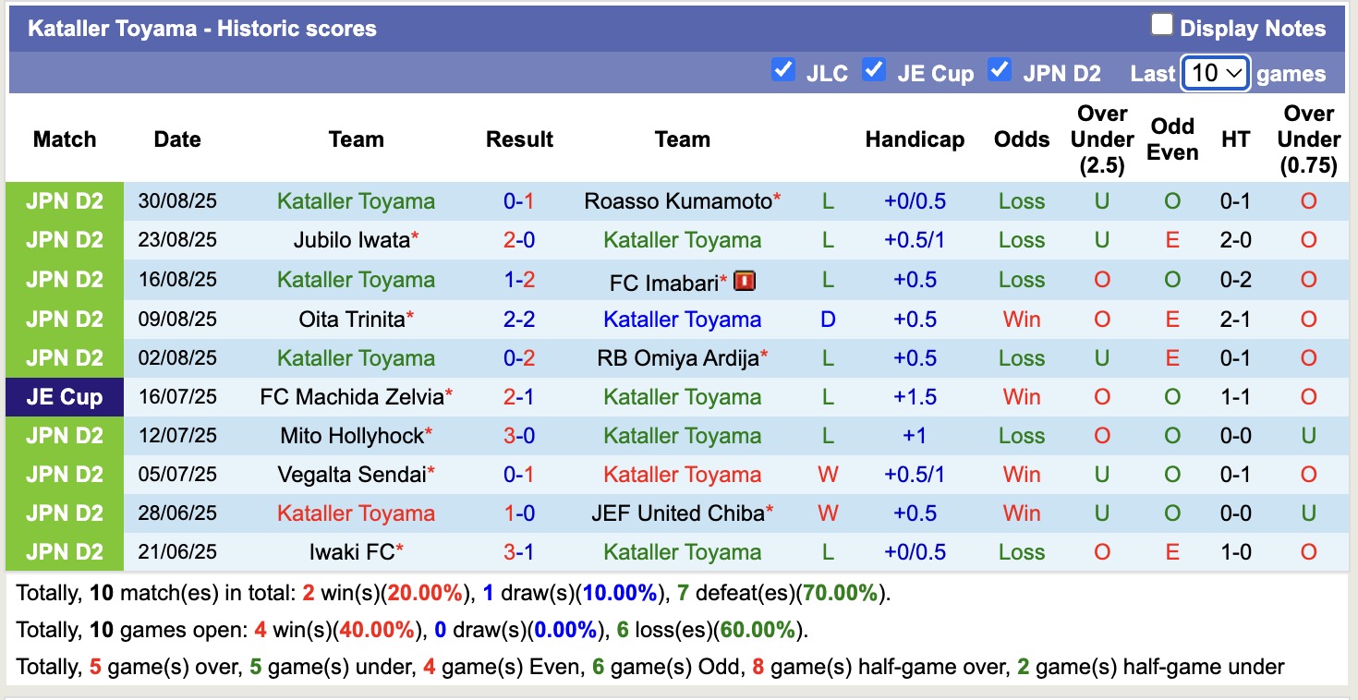Click the Kataller Toyama link in the top row
Viewport: 1358px width, 700px height.
point(356,200)
